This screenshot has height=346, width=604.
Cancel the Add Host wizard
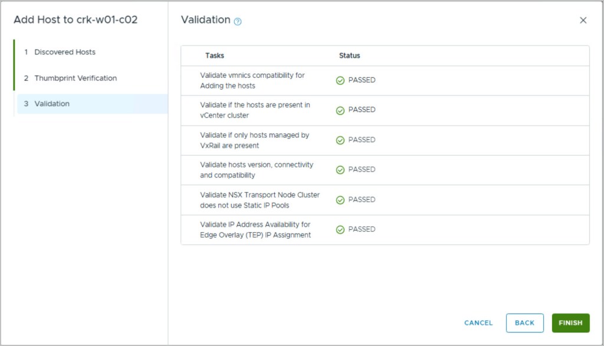point(478,322)
